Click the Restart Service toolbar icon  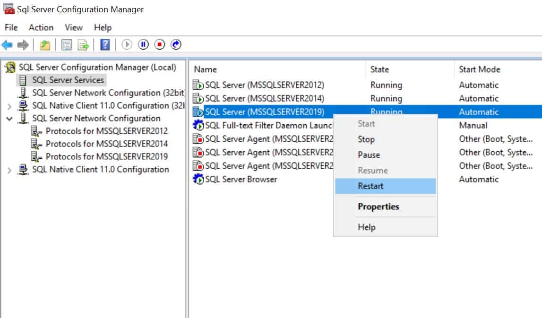(x=176, y=44)
